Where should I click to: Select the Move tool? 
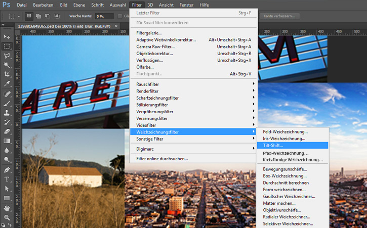click(x=7, y=37)
